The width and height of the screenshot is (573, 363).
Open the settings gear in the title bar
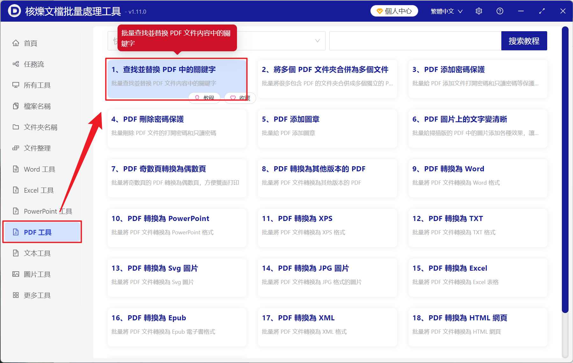[479, 11]
